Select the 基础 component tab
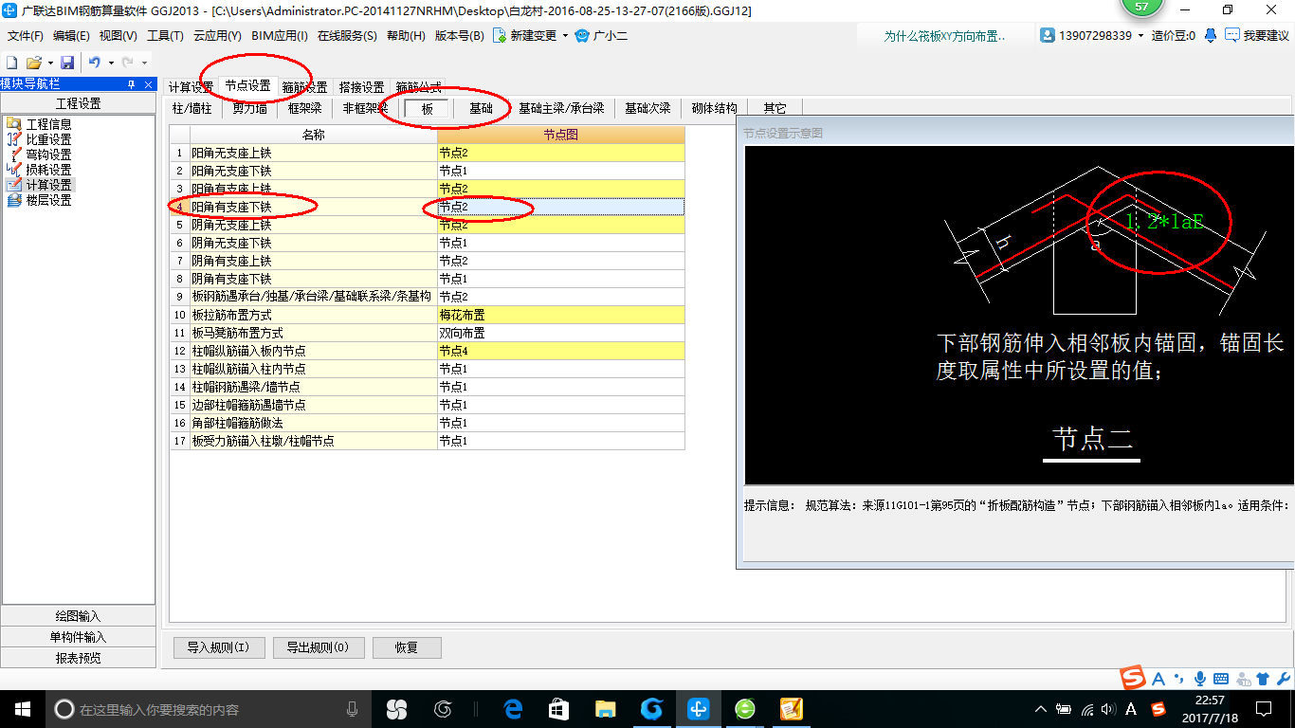This screenshot has height=728, width=1295. tap(481, 108)
